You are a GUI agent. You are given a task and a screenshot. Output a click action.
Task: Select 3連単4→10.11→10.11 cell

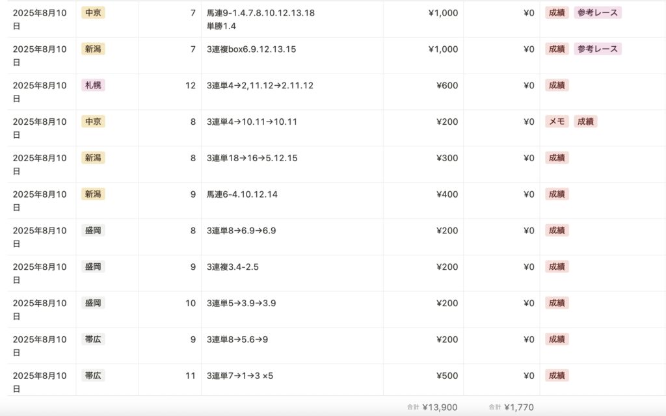[x=292, y=128]
